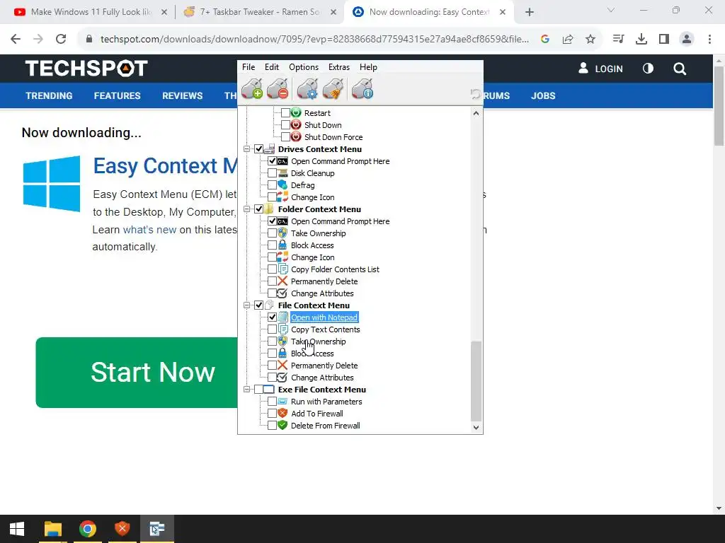Image resolution: width=725 pixels, height=543 pixels.
Task: Click the TechSpot LOGIN link
Action: 600,69
